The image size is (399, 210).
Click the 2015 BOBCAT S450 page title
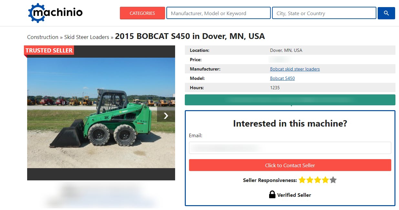pos(190,36)
